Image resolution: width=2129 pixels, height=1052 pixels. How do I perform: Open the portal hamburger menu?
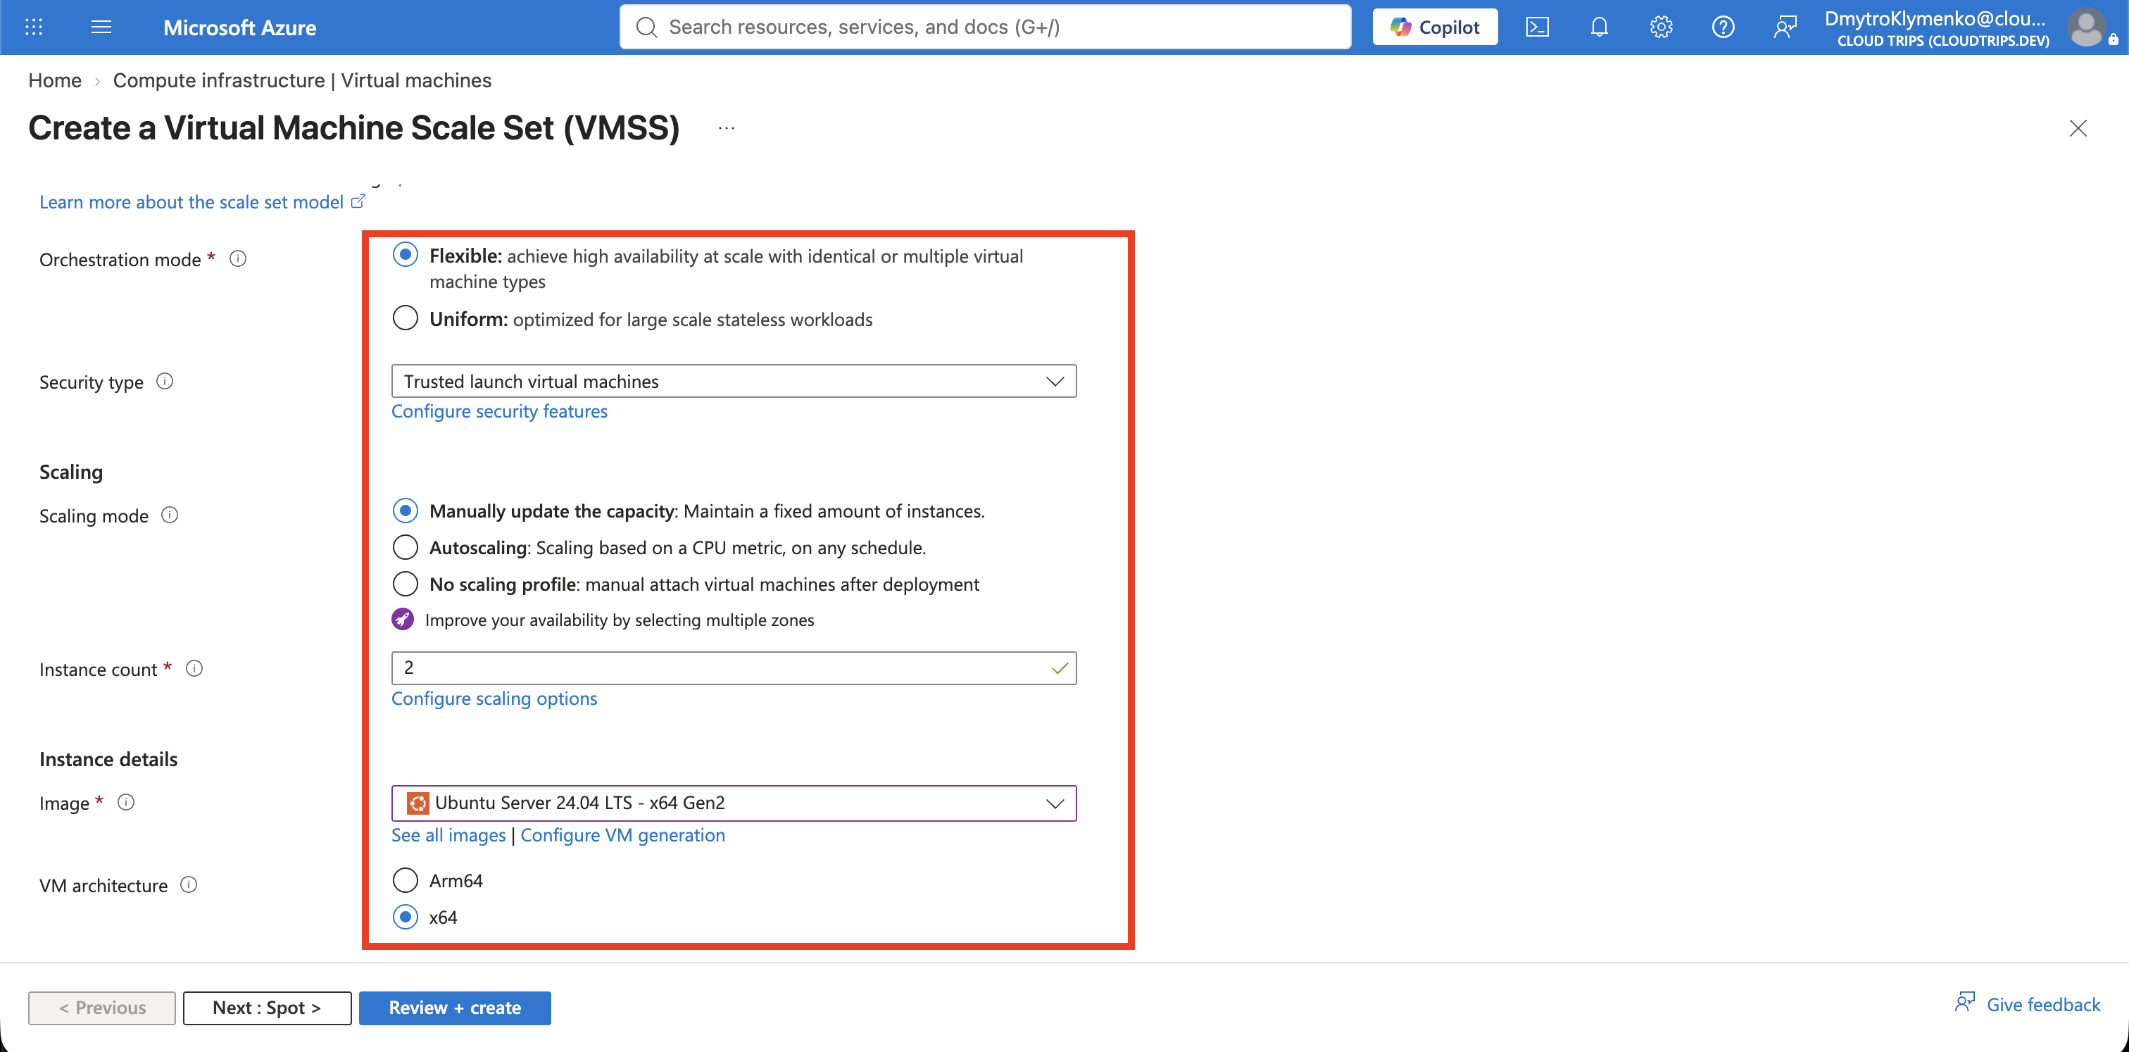(101, 27)
